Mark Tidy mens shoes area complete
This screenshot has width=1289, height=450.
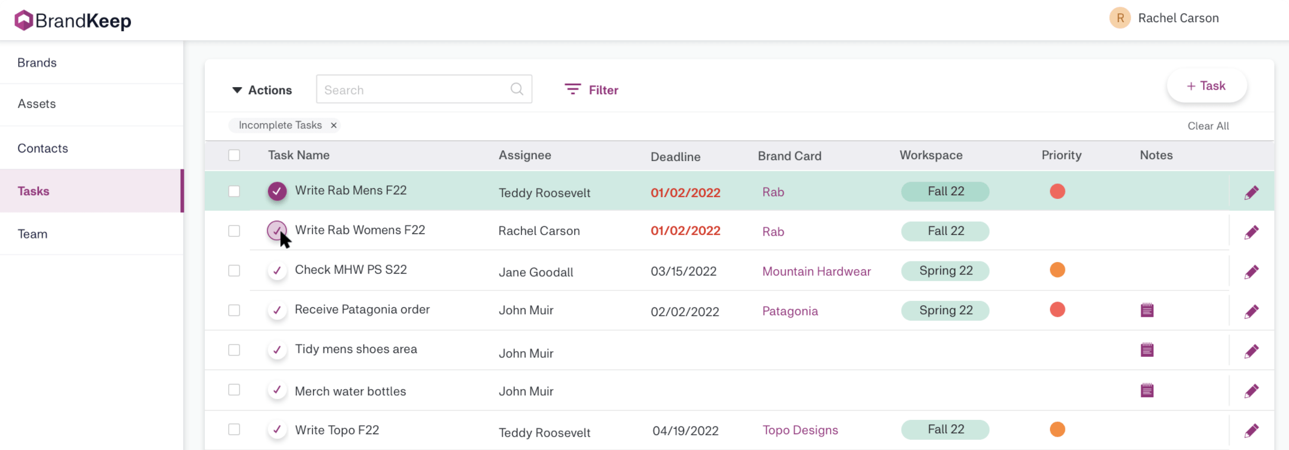(x=277, y=350)
